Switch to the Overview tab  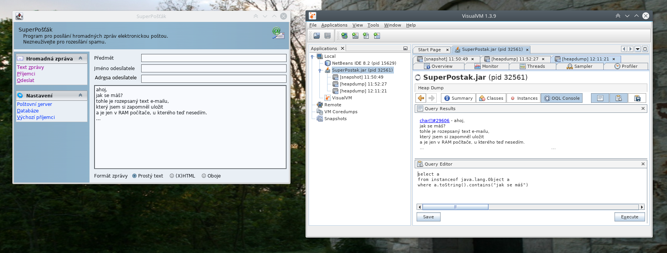(x=438, y=66)
